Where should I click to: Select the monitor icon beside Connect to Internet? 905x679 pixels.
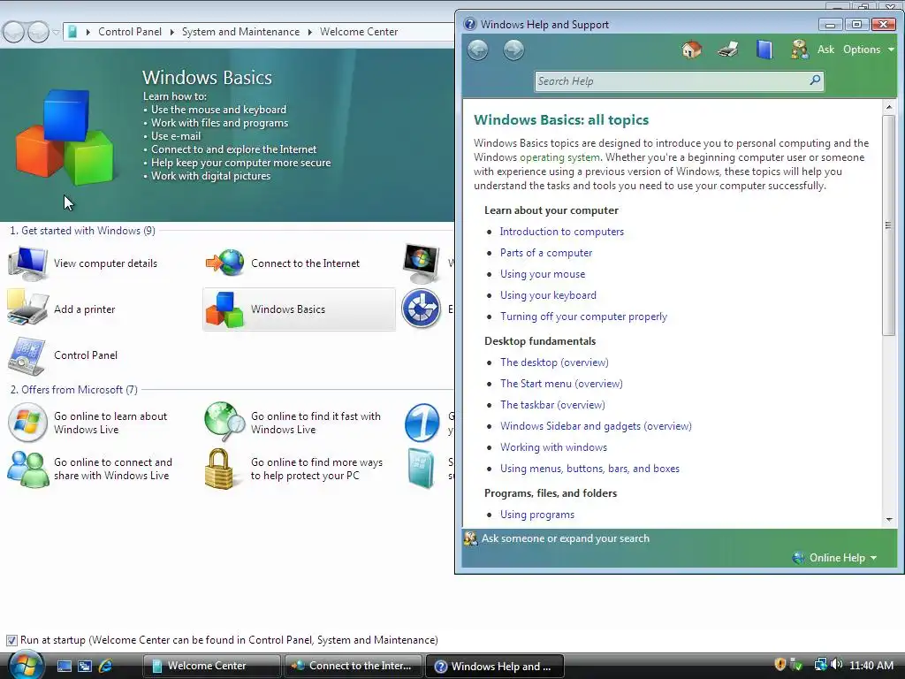[422, 263]
